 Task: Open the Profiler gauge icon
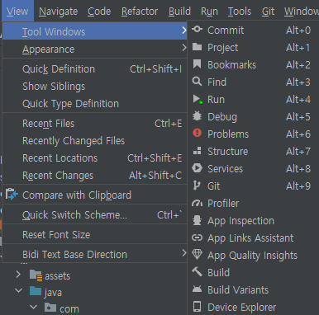pos(197,204)
